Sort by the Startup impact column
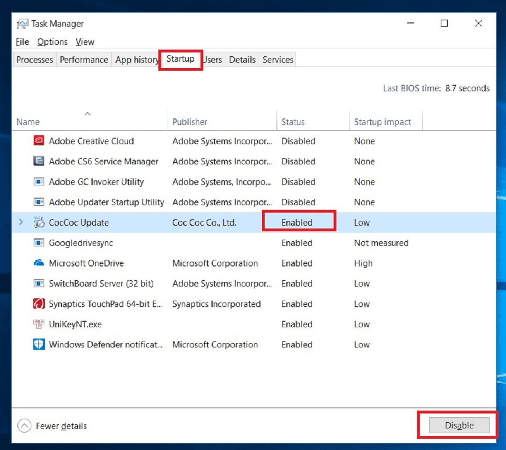506x450 pixels. coord(382,122)
